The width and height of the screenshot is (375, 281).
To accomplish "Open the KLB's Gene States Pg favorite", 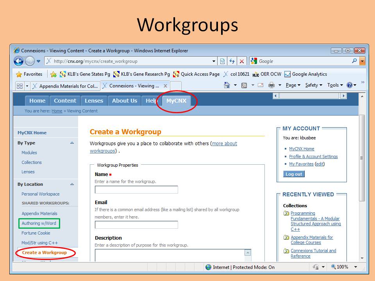I will [85, 74].
